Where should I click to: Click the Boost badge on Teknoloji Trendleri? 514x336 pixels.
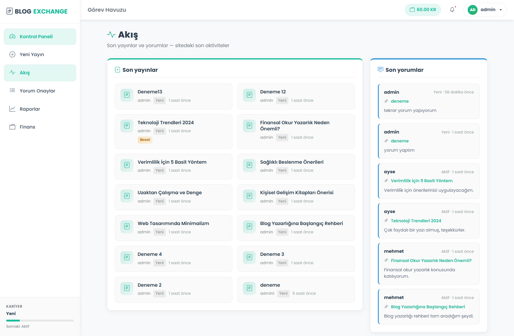(145, 140)
